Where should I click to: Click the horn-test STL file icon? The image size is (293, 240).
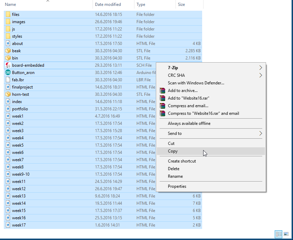pos(8,94)
